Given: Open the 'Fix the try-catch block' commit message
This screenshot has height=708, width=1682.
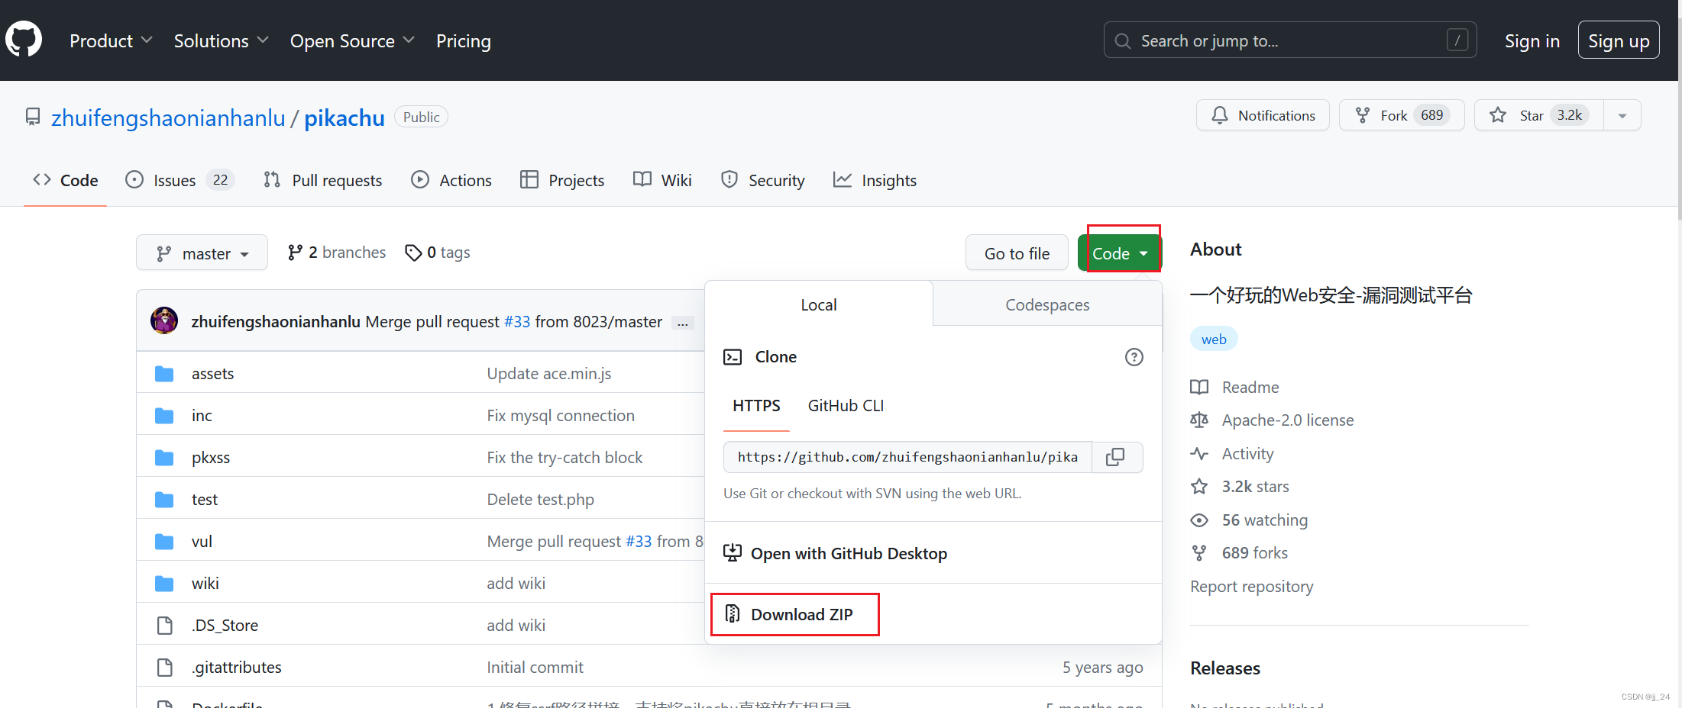Looking at the screenshot, I should [x=564, y=457].
